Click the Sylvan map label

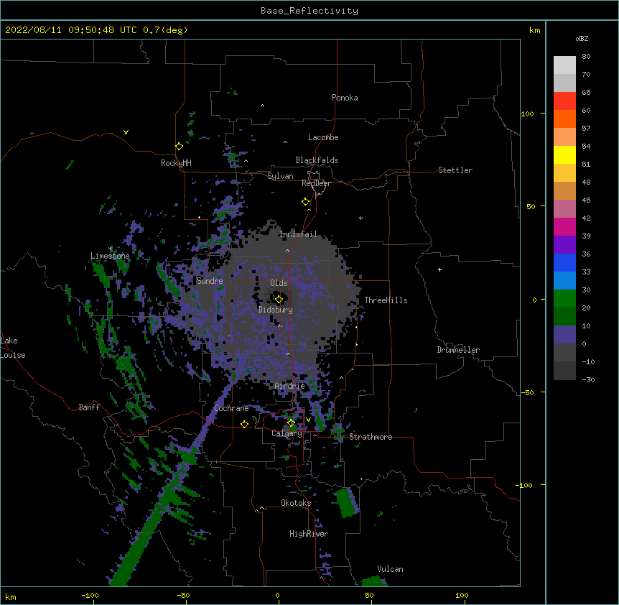pyautogui.click(x=280, y=176)
